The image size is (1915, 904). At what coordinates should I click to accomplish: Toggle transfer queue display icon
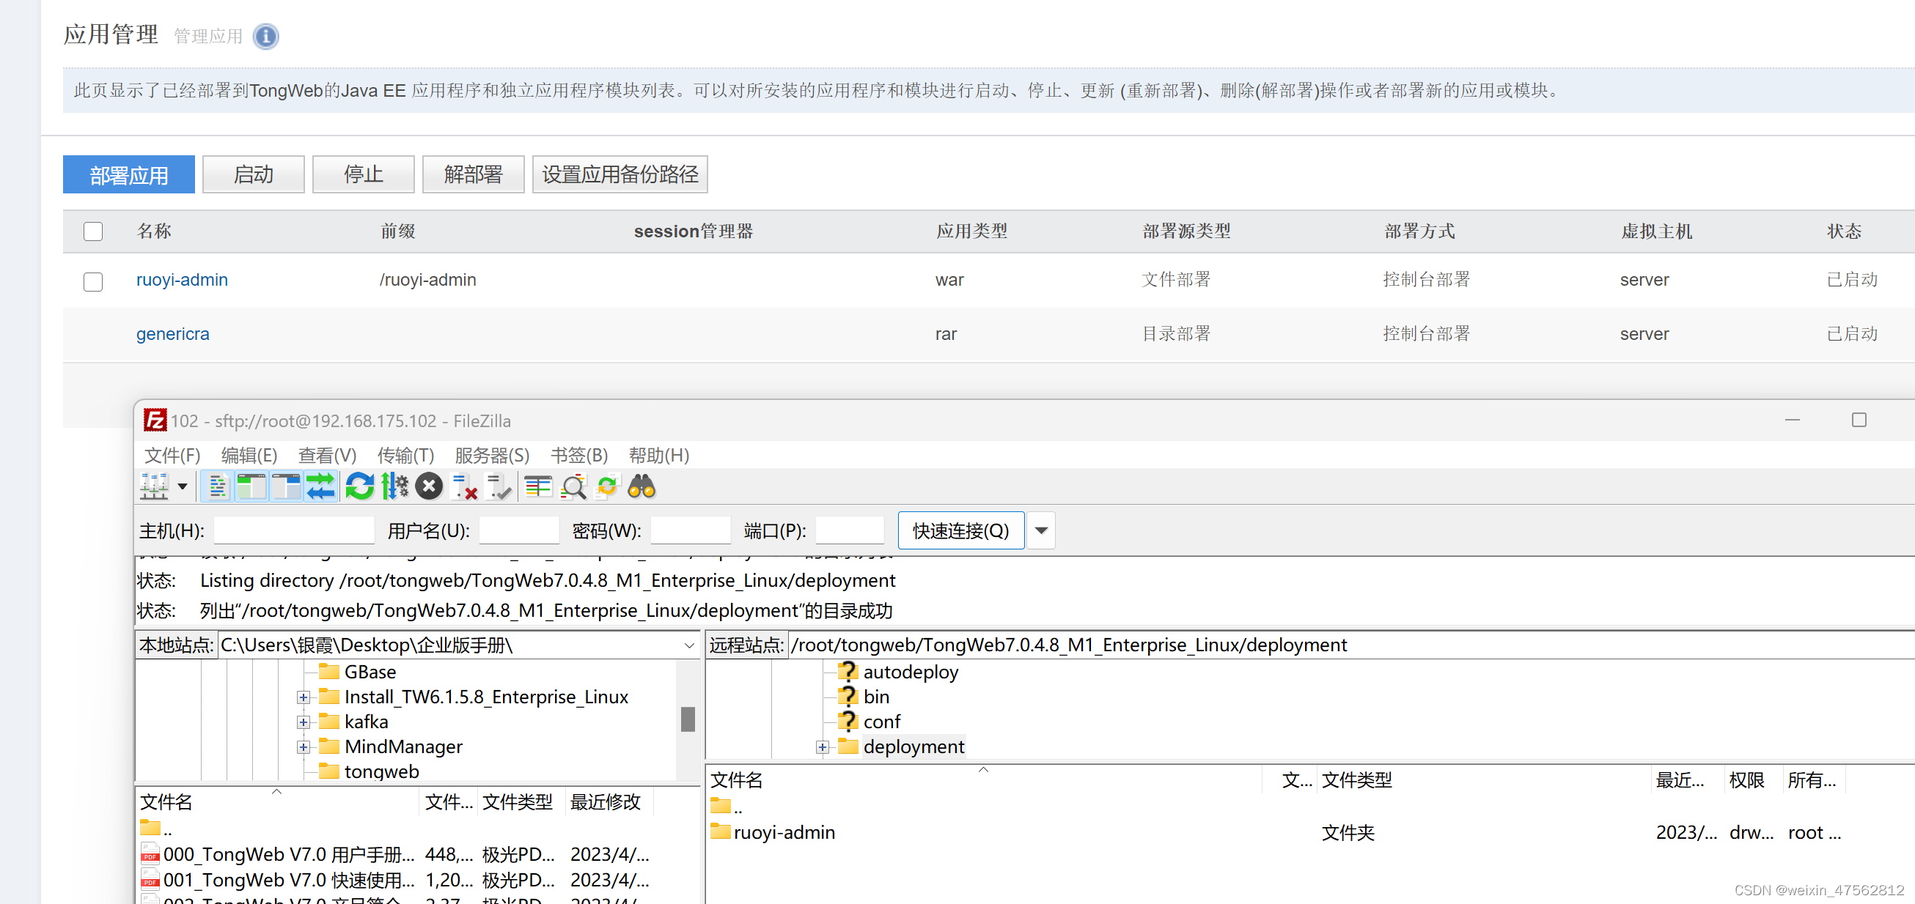(x=320, y=487)
